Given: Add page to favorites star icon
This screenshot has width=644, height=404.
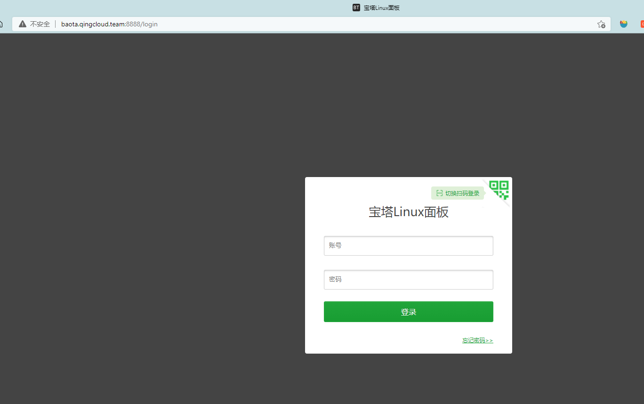Looking at the screenshot, I should click(601, 24).
